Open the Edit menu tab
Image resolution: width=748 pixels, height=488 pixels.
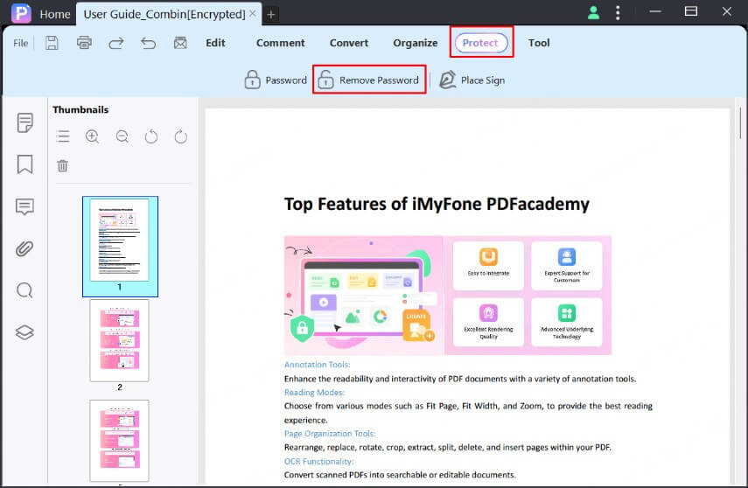click(215, 43)
